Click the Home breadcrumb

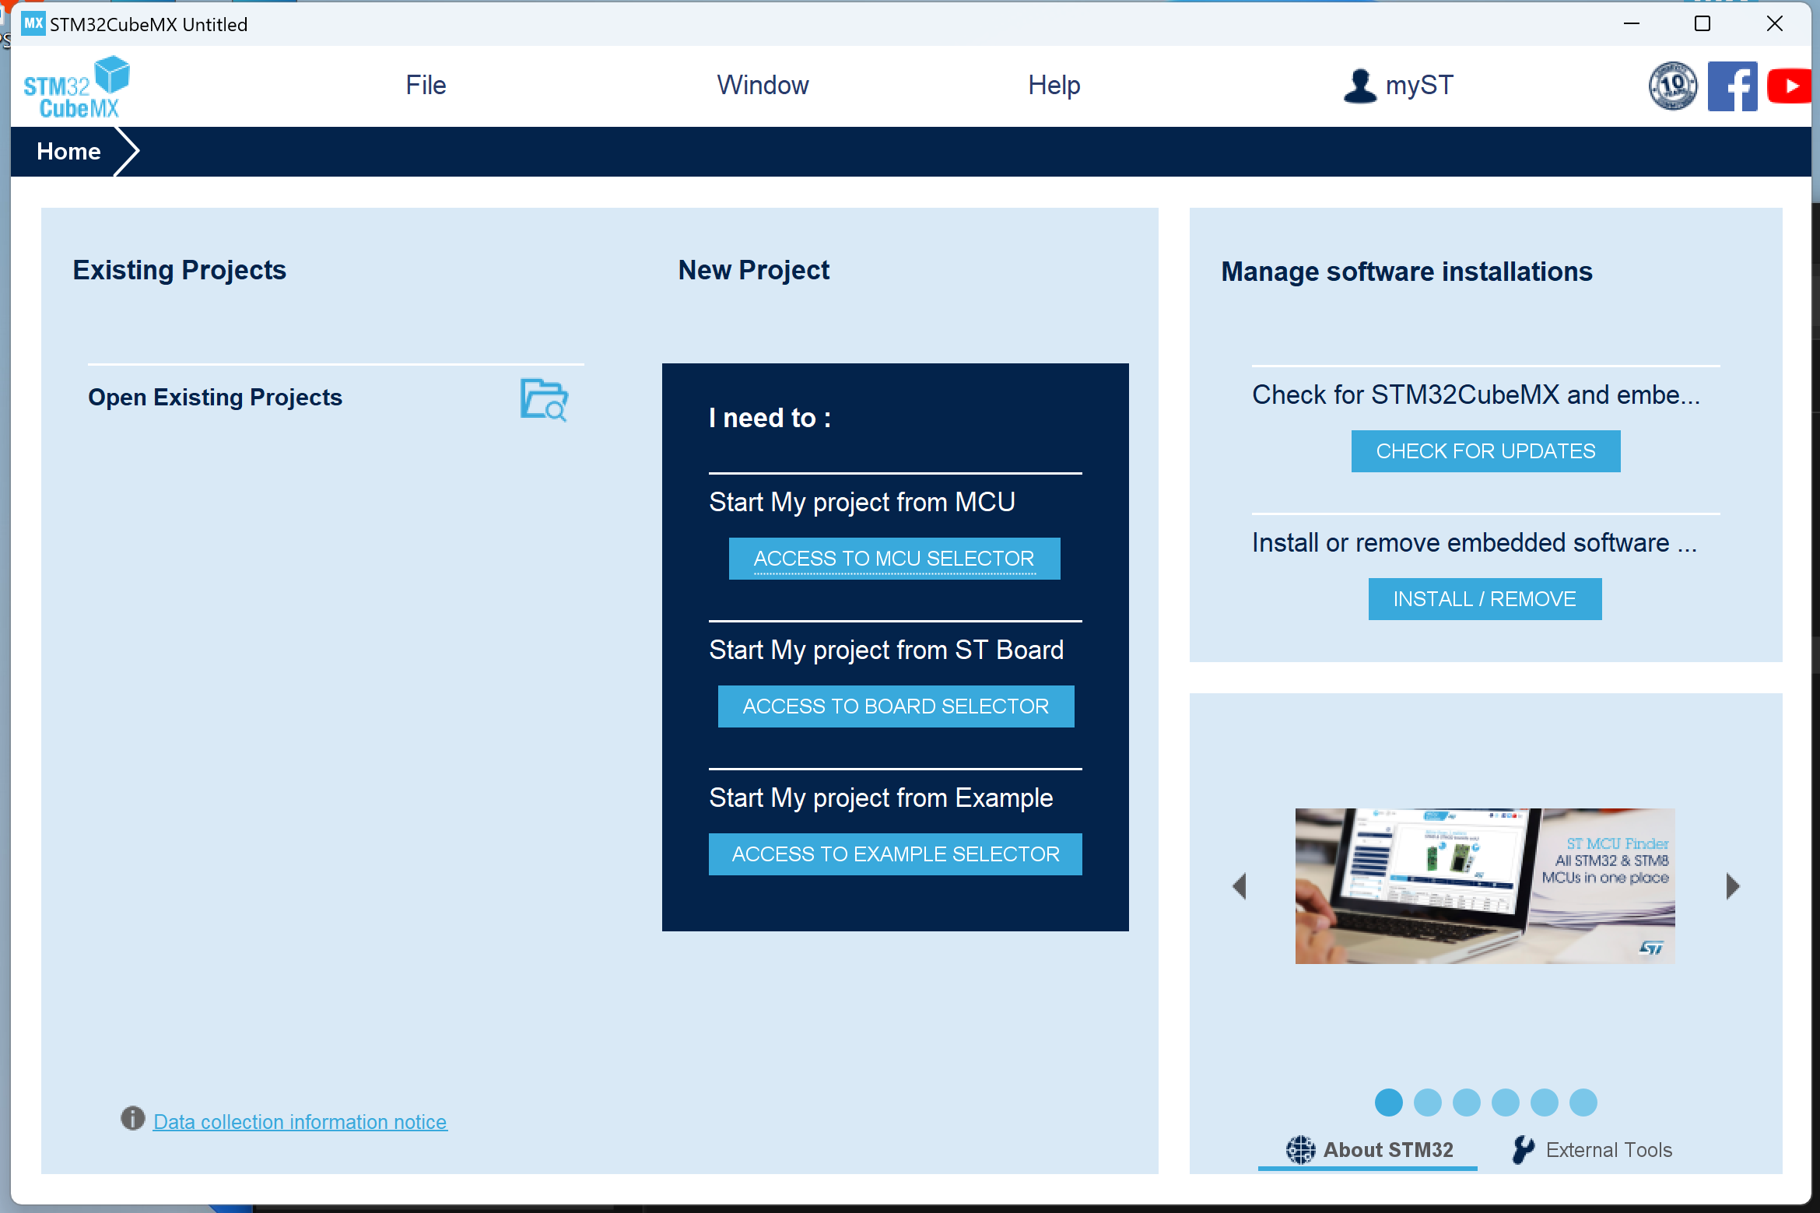click(68, 151)
